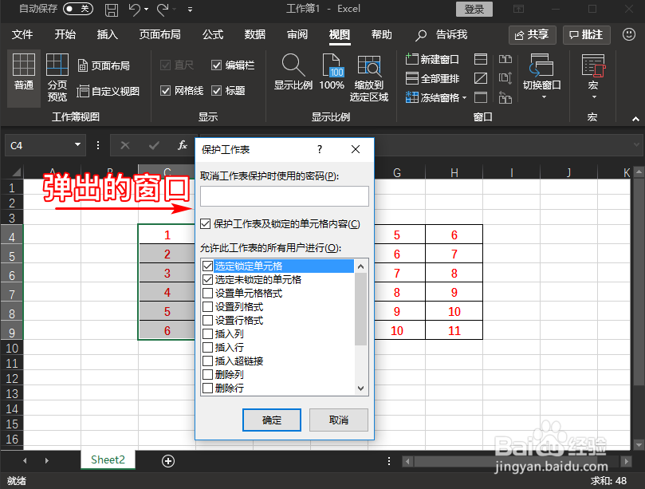The height and width of the screenshot is (489, 645).
Task: Uncheck 保护工作表及锁定的单元格内容
Action: click(206, 223)
